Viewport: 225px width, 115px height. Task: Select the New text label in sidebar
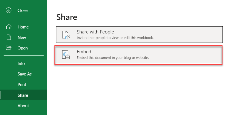point(22,38)
